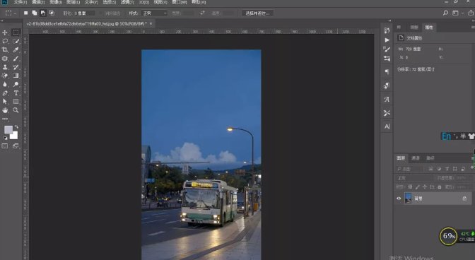Open the Image (图像) menu
This screenshot has width=475, height=260.
tap(56, 2)
